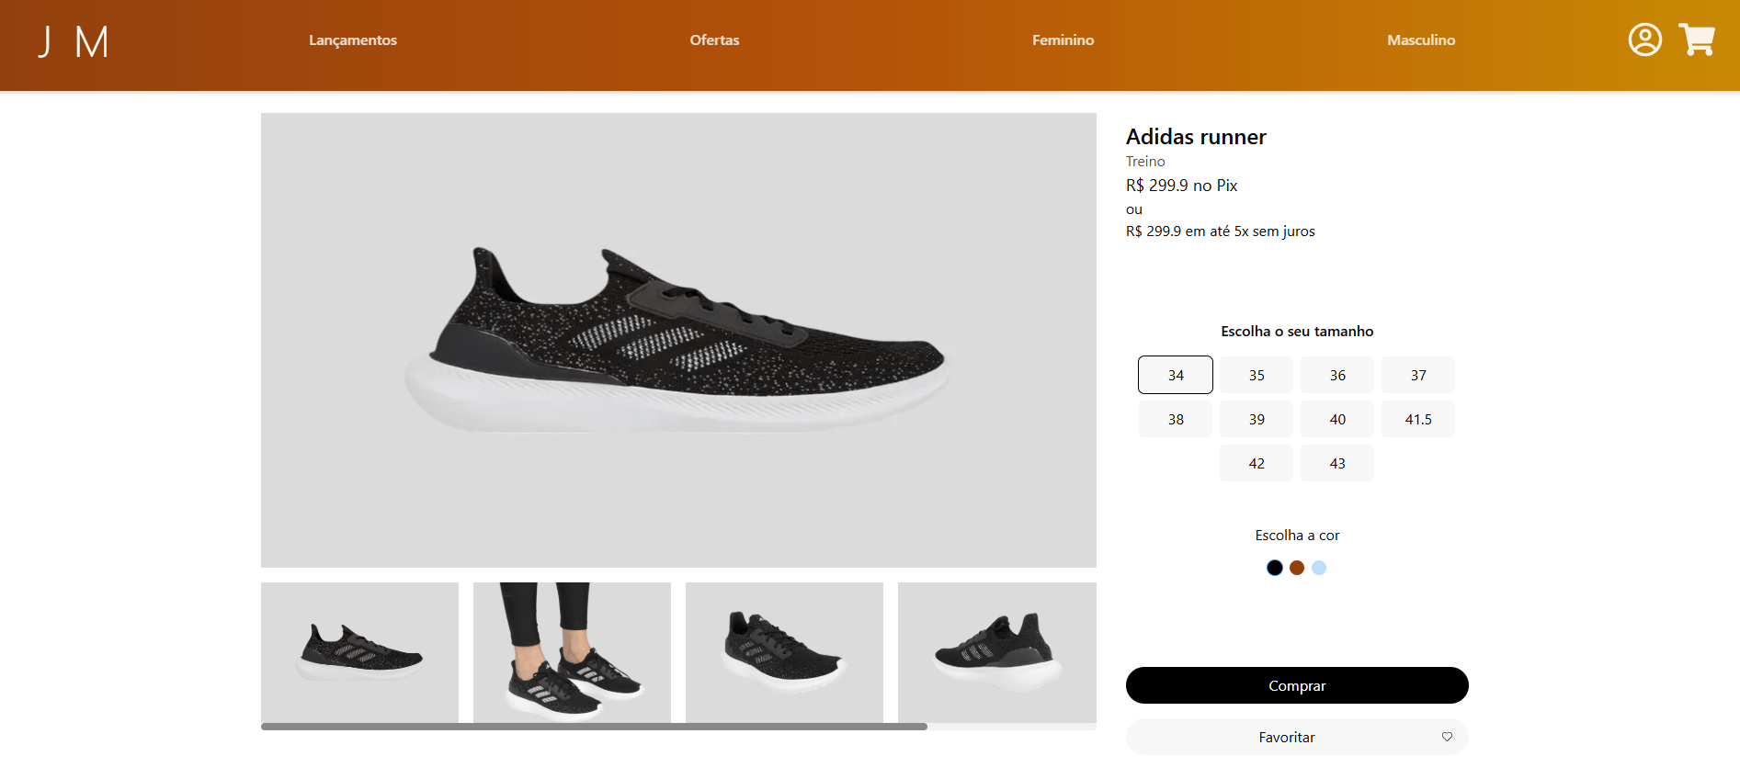Go to the Ofertas section
Viewport: 1740px width, 779px height.
tap(714, 40)
